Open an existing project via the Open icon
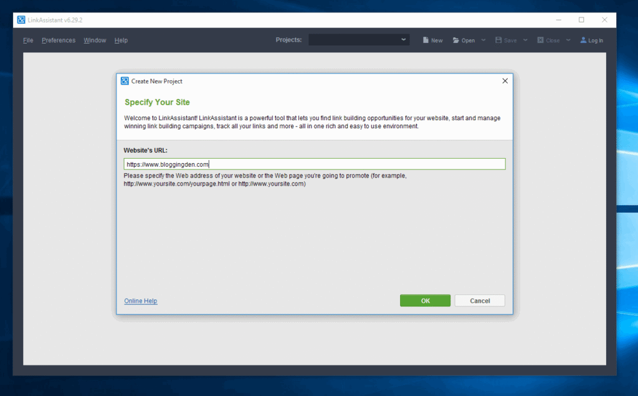The image size is (638, 396). click(x=464, y=39)
